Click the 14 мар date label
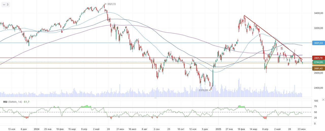 [253, 129]
